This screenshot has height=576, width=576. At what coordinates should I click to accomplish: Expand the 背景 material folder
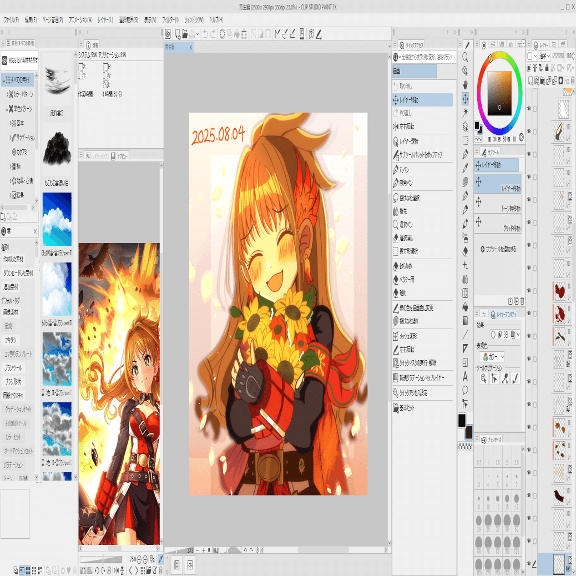click(x=11, y=195)
